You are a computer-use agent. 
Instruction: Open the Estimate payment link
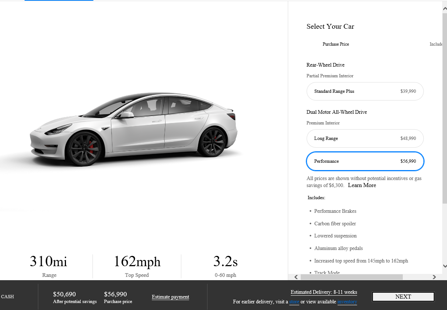point(170,297)
